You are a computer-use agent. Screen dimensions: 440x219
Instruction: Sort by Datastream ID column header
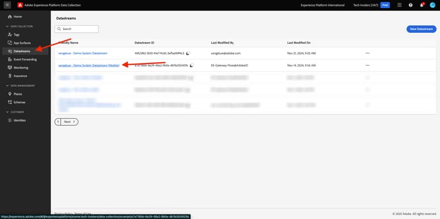[144, 43]
